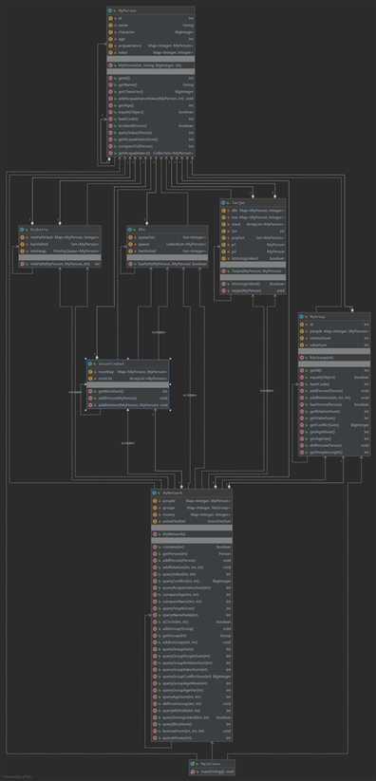Select the character field in MyPerson
376x781 pixels.
[x=151, y=32]
